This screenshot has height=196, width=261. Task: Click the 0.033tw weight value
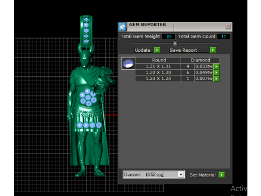click(x=204, y=66)
